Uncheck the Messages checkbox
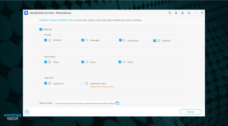The height and width of the screenshot is (126, 228). point(83,40)
